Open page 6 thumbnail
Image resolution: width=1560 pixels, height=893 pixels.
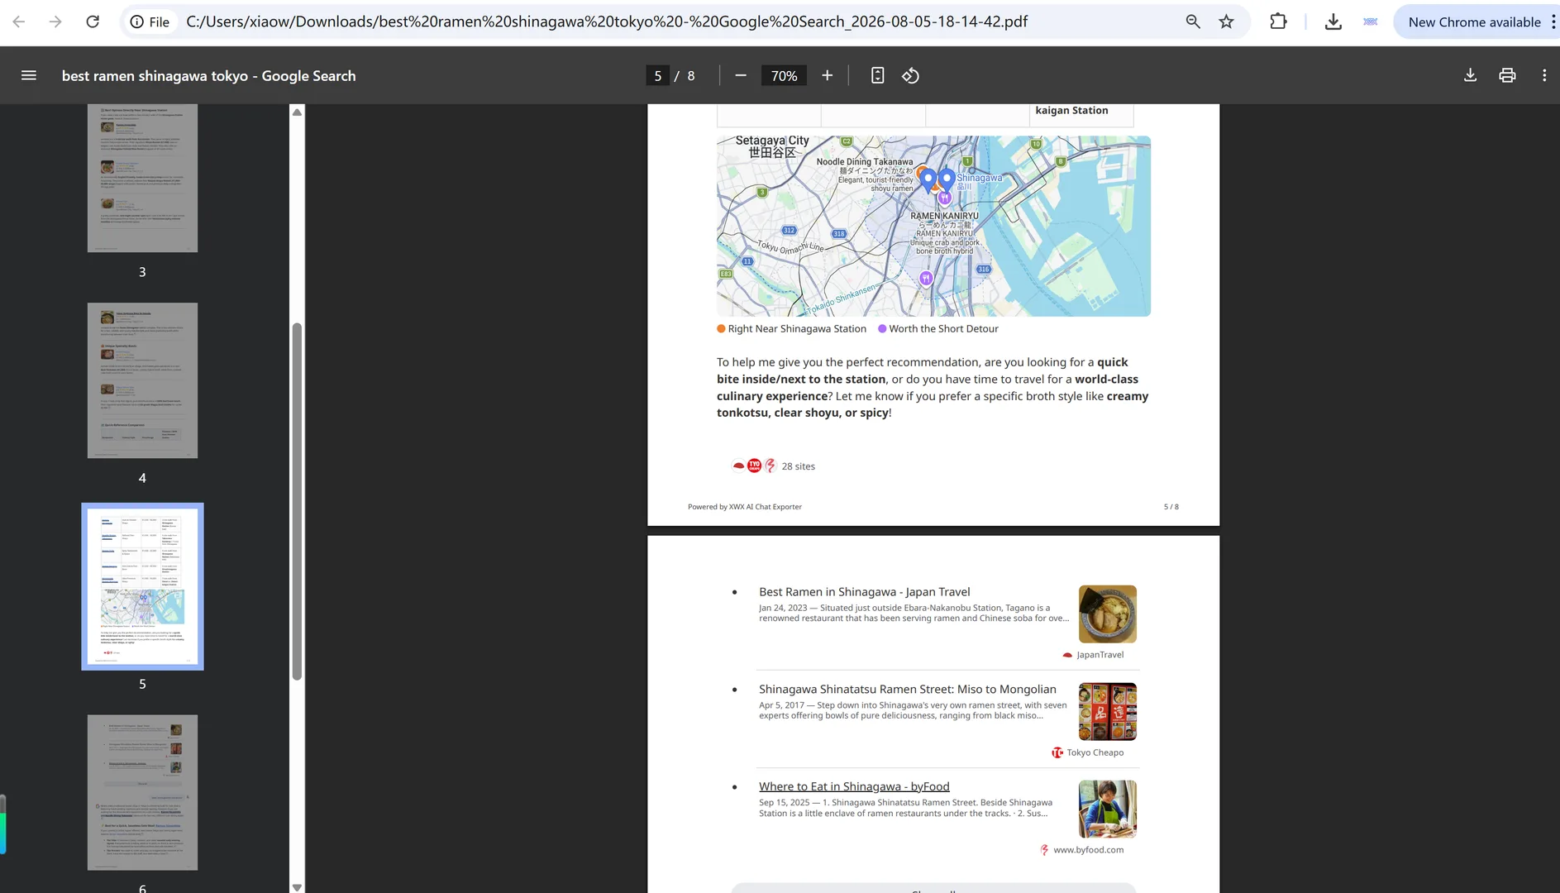142,792
